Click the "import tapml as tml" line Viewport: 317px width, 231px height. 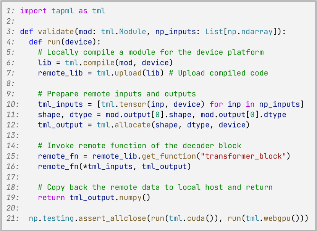63,11
